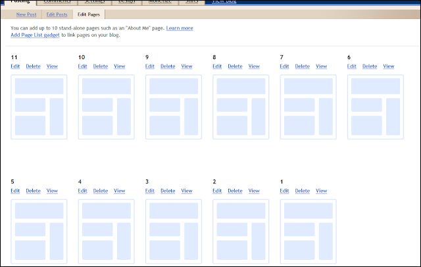Viewport: 421px width, 267px height.
Task: View page 9
Action: tap(187, 66)
